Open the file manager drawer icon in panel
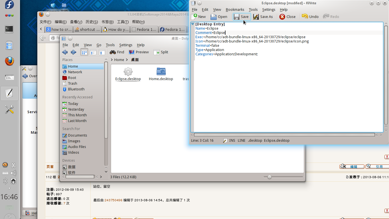This screenshot has width=389, height=219. 9,45
